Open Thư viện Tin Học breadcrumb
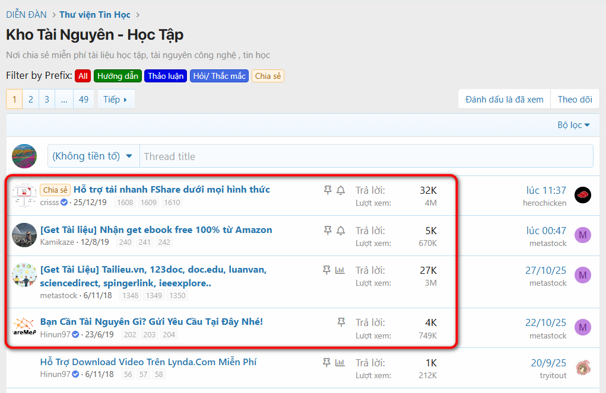606x393 pixels. pyautogui.click(x=95, y=15)
